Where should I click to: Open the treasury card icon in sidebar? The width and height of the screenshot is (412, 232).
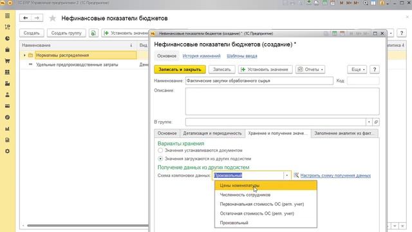point(7,106)
